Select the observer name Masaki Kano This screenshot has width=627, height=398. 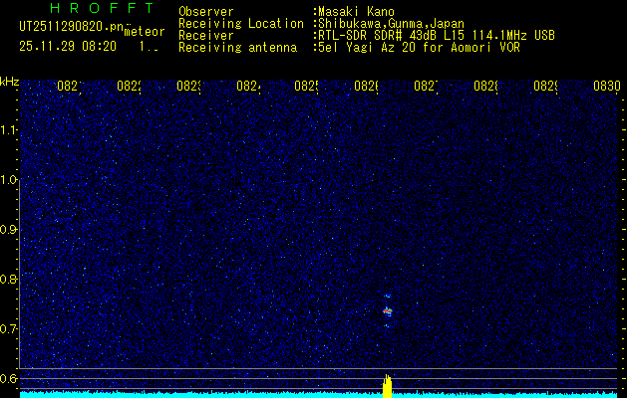pos(356,11)
